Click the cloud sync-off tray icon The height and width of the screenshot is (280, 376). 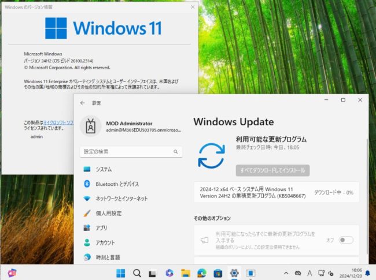[x=297, y=273]
